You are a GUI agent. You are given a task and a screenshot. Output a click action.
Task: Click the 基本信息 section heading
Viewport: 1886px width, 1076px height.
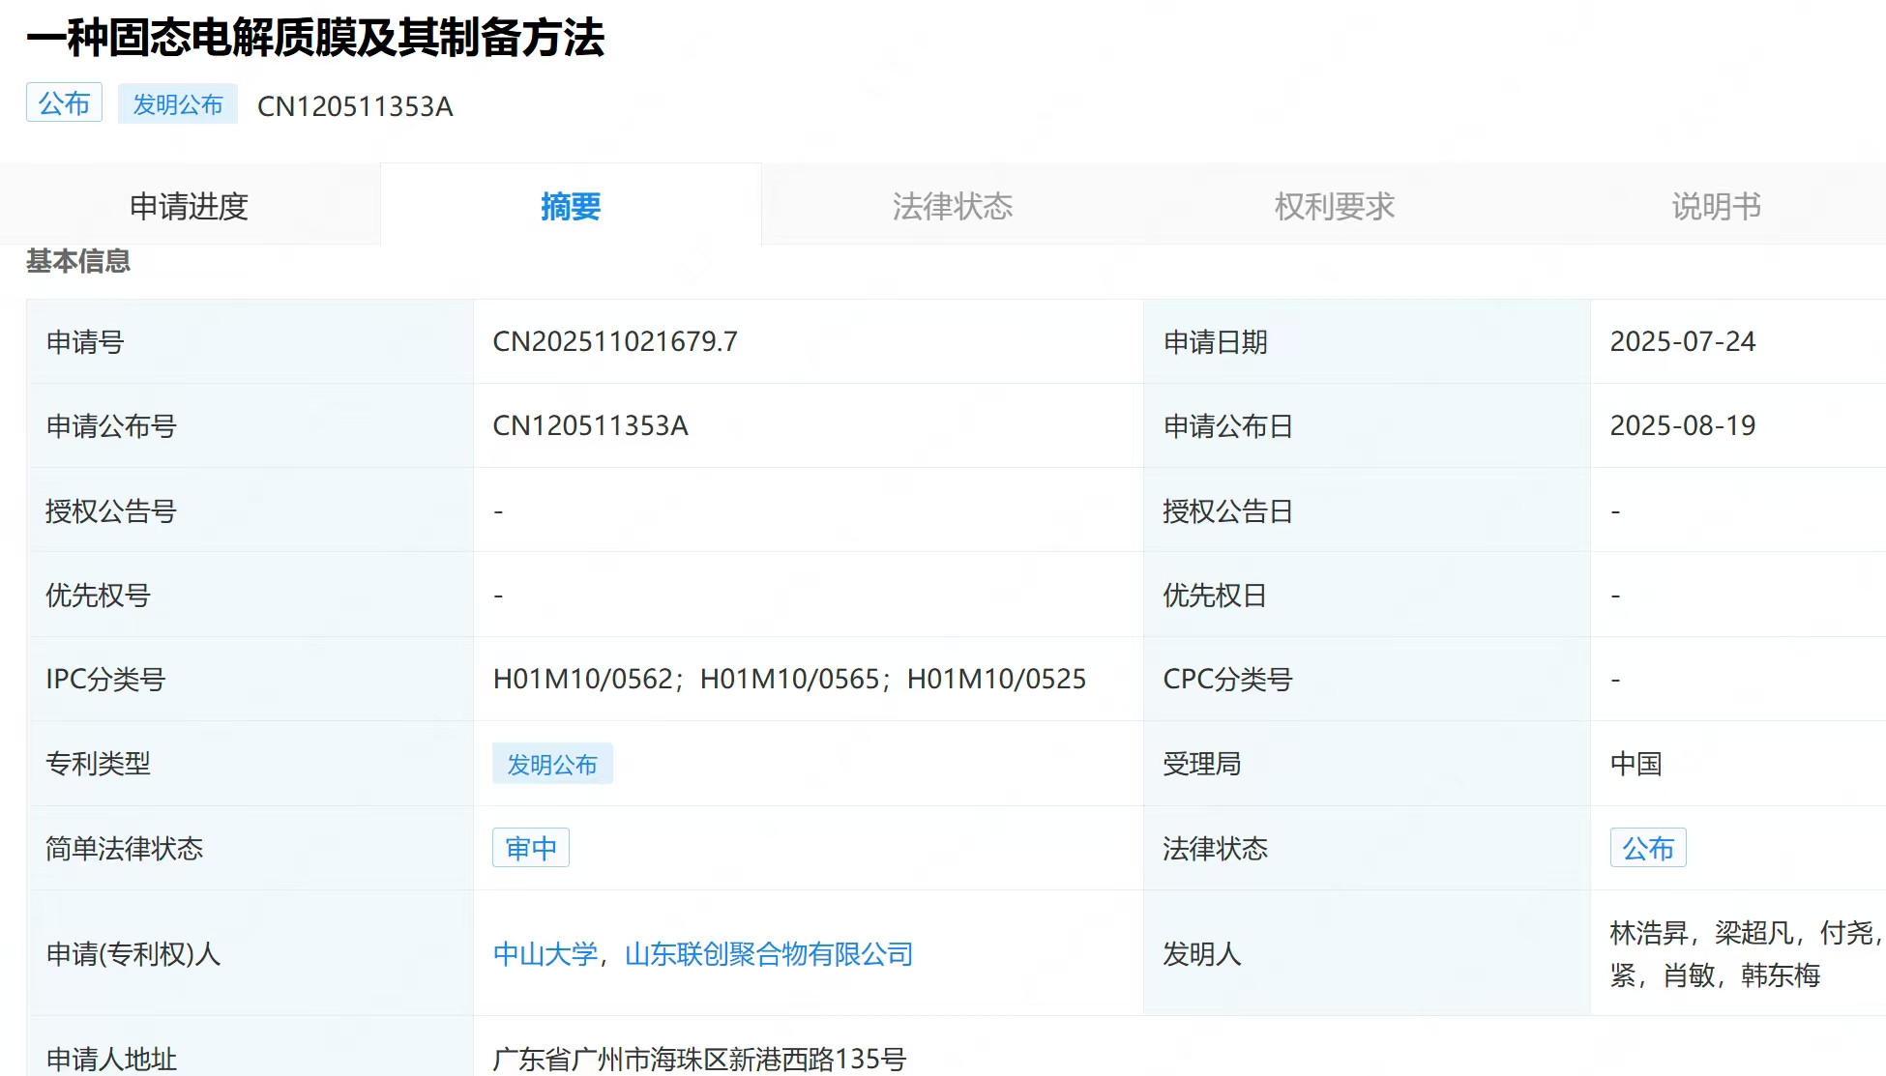(78, 261)
